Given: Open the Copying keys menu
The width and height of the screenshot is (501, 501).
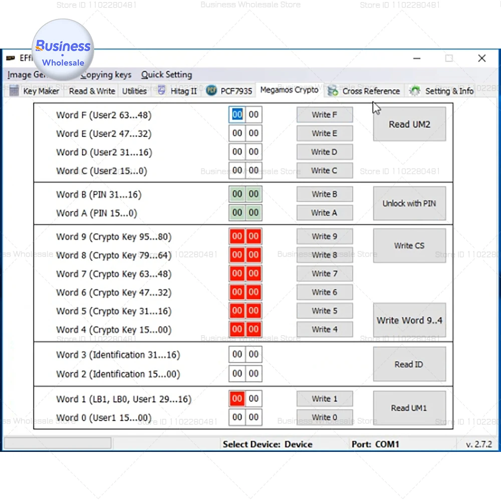Looking at the screenshot, I should tap(106, 74).
